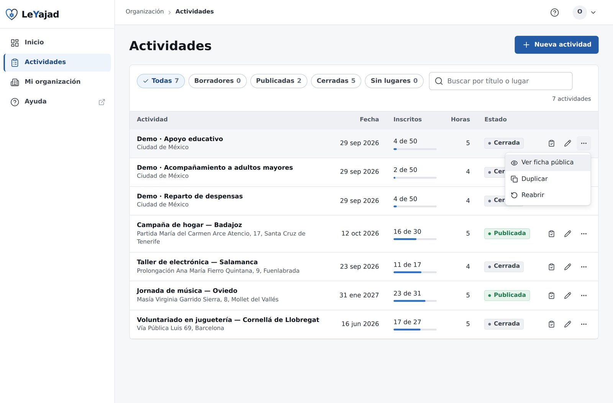613x403 pixels.
Task: Open Mi organización in sidebar
Action: (x=57, y=82)
